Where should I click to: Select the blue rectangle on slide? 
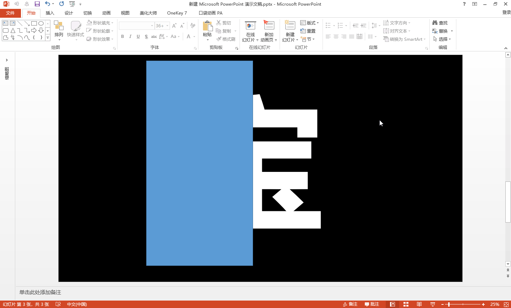(x=199, y=163)
